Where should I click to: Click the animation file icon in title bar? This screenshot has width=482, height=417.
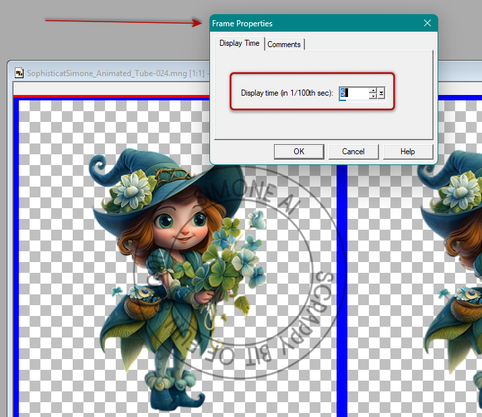pyautogui.click(x=19, y=73)
